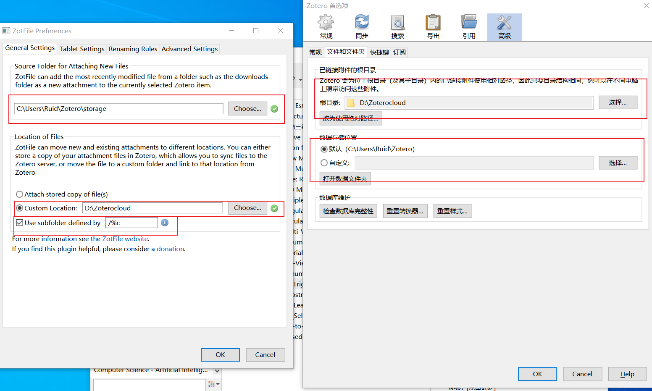Click the source folder path input field

(x=118, y=108)
